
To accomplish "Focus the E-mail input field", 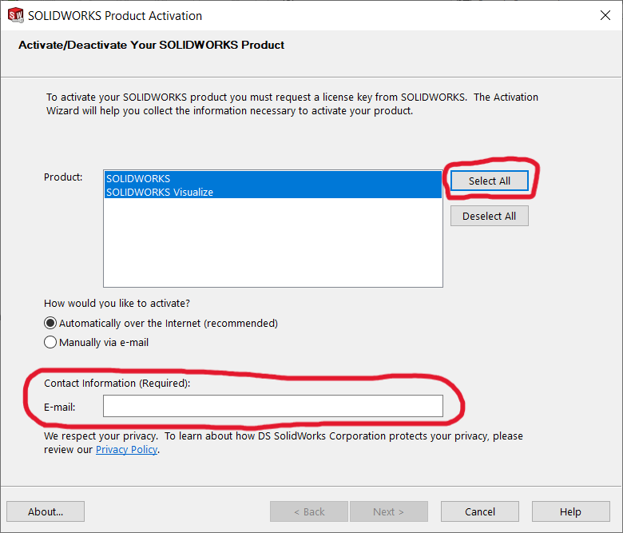I will [x=272, y=407].
